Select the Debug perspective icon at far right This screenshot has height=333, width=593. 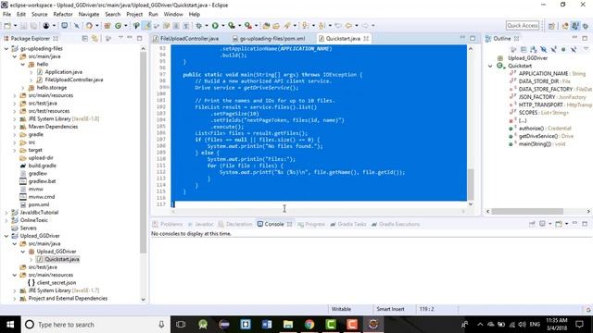[586, 26]
